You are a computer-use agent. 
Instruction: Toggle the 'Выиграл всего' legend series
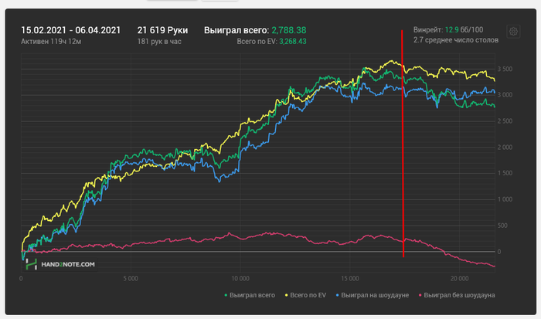coord(250,295)
